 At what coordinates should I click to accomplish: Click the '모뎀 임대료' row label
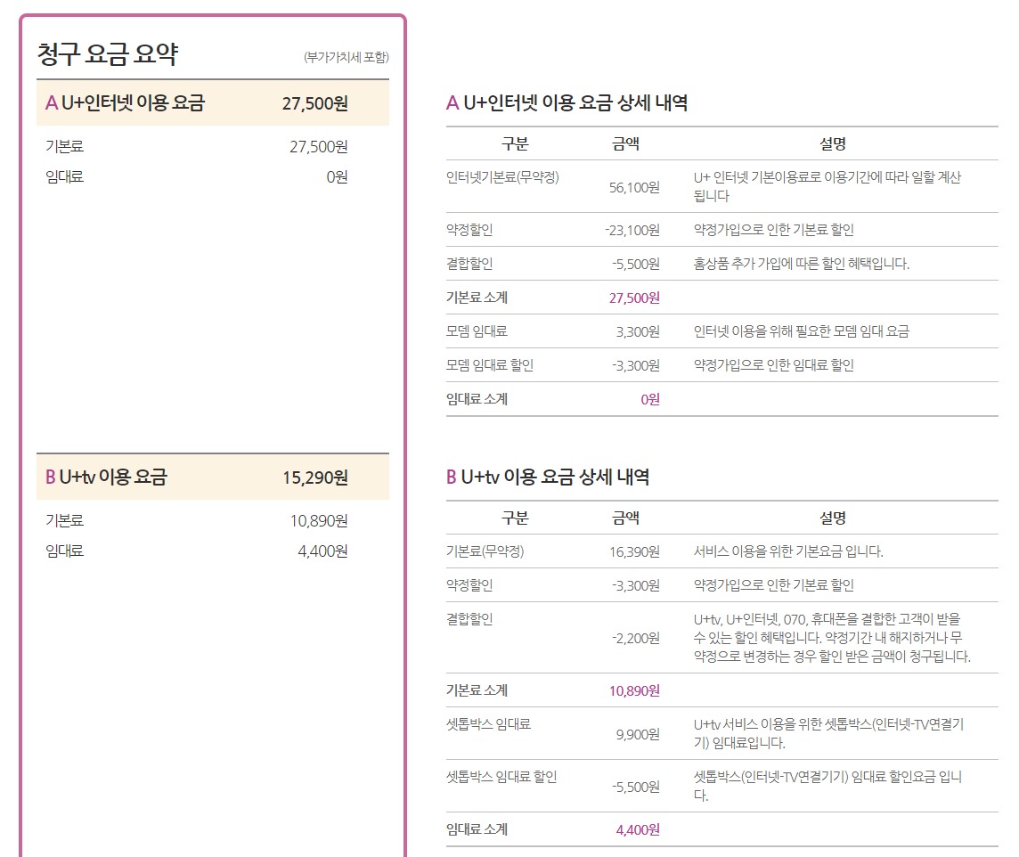pos(477,331)
